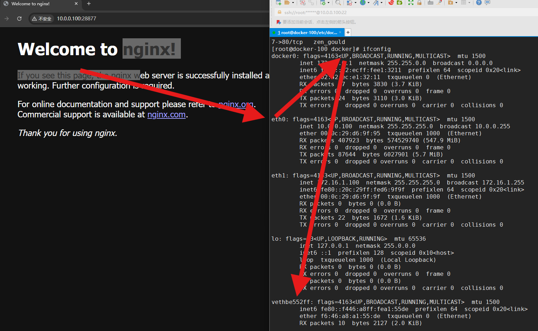Click the eth1 interface flags line
Image resolution: width=538 pixels, height=331 pixels.
373,176
